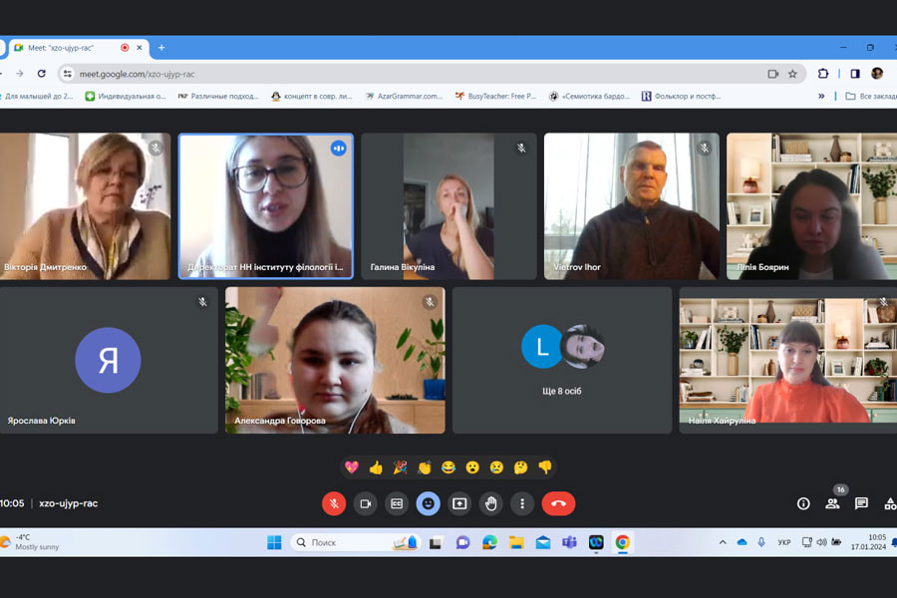Open Microsoft Edge from taskbar
897x598 pixels.
click(489, 542)
